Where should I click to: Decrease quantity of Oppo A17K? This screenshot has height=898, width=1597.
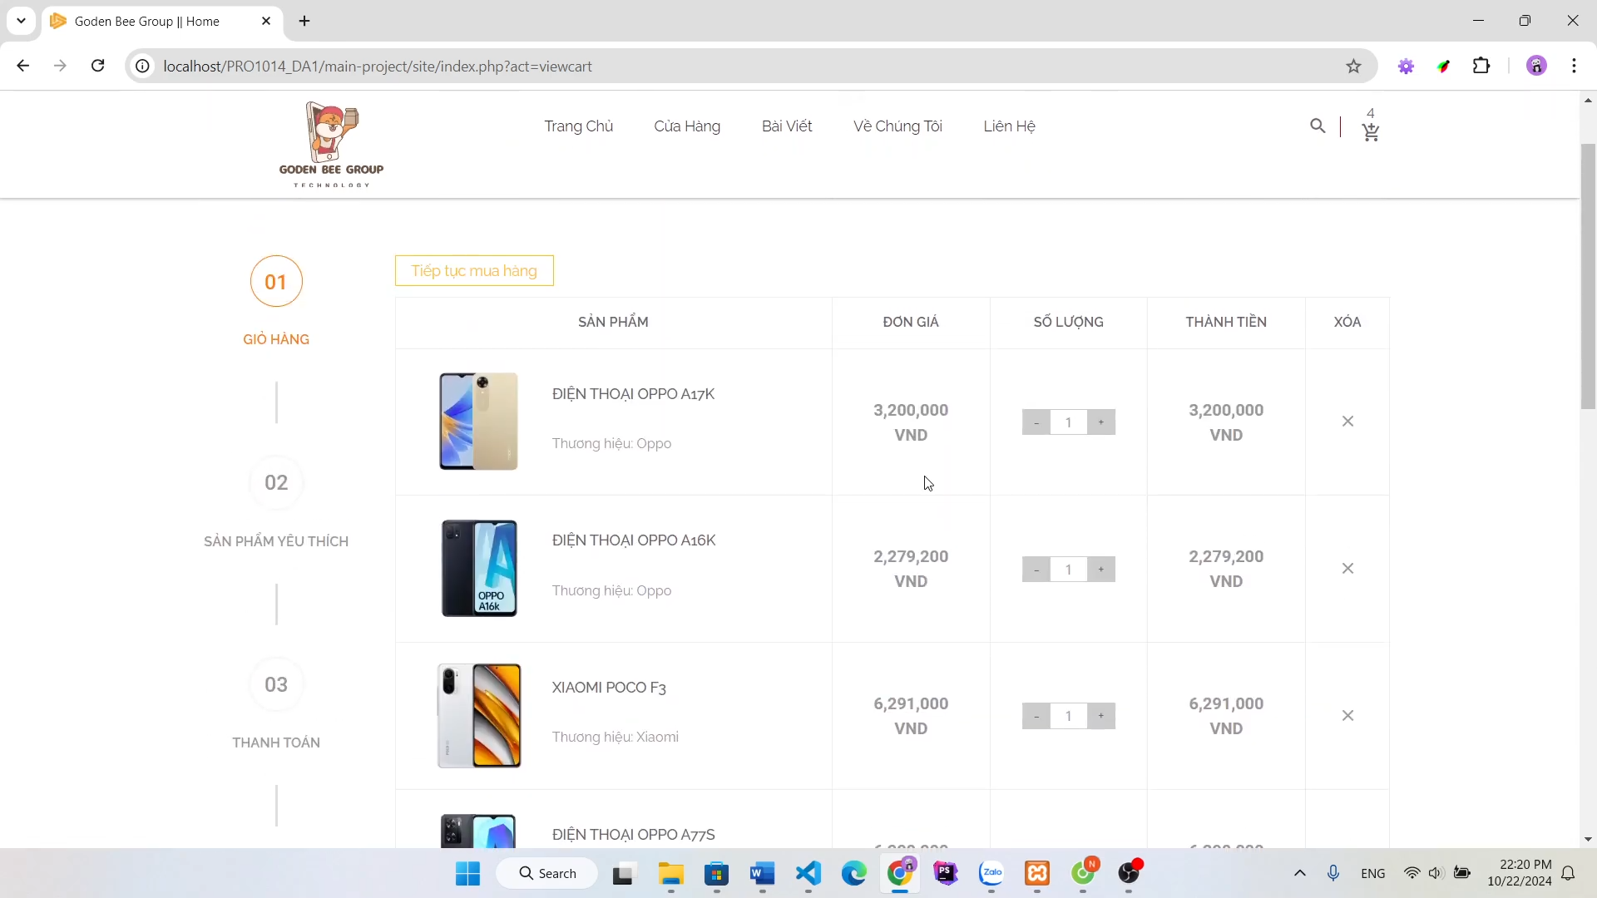[1036, 422]
